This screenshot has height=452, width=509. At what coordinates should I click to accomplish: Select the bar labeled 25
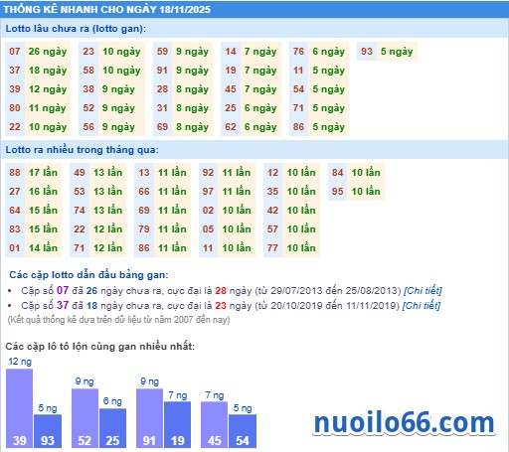112,428
